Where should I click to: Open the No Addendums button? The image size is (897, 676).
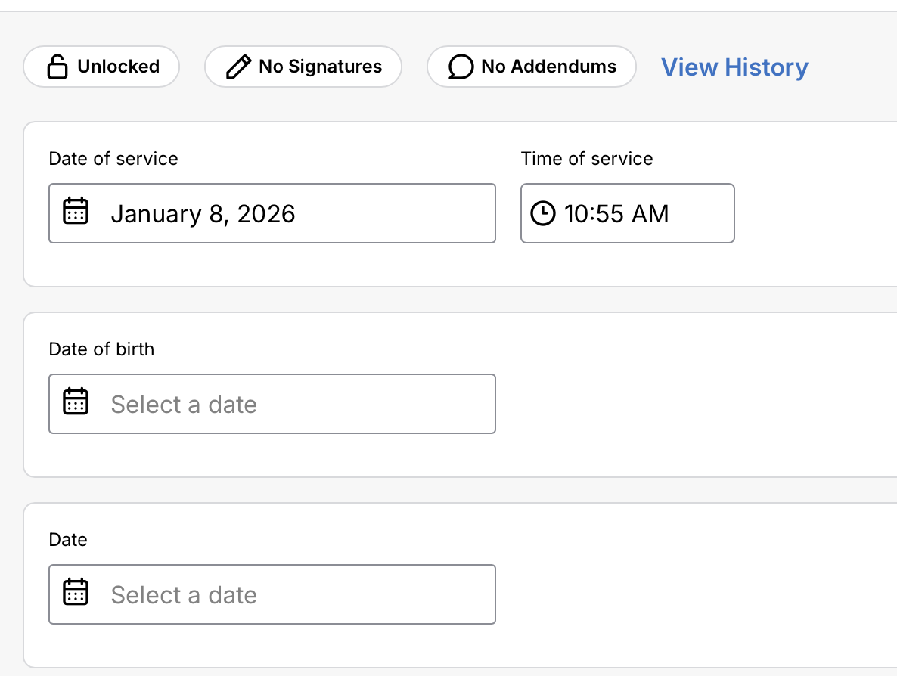pos(532,67)
